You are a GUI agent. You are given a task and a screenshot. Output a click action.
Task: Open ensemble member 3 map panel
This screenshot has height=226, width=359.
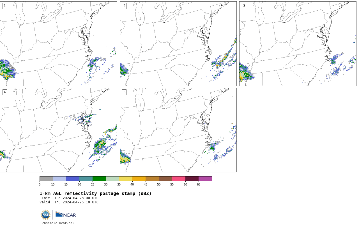coord(298,44)
